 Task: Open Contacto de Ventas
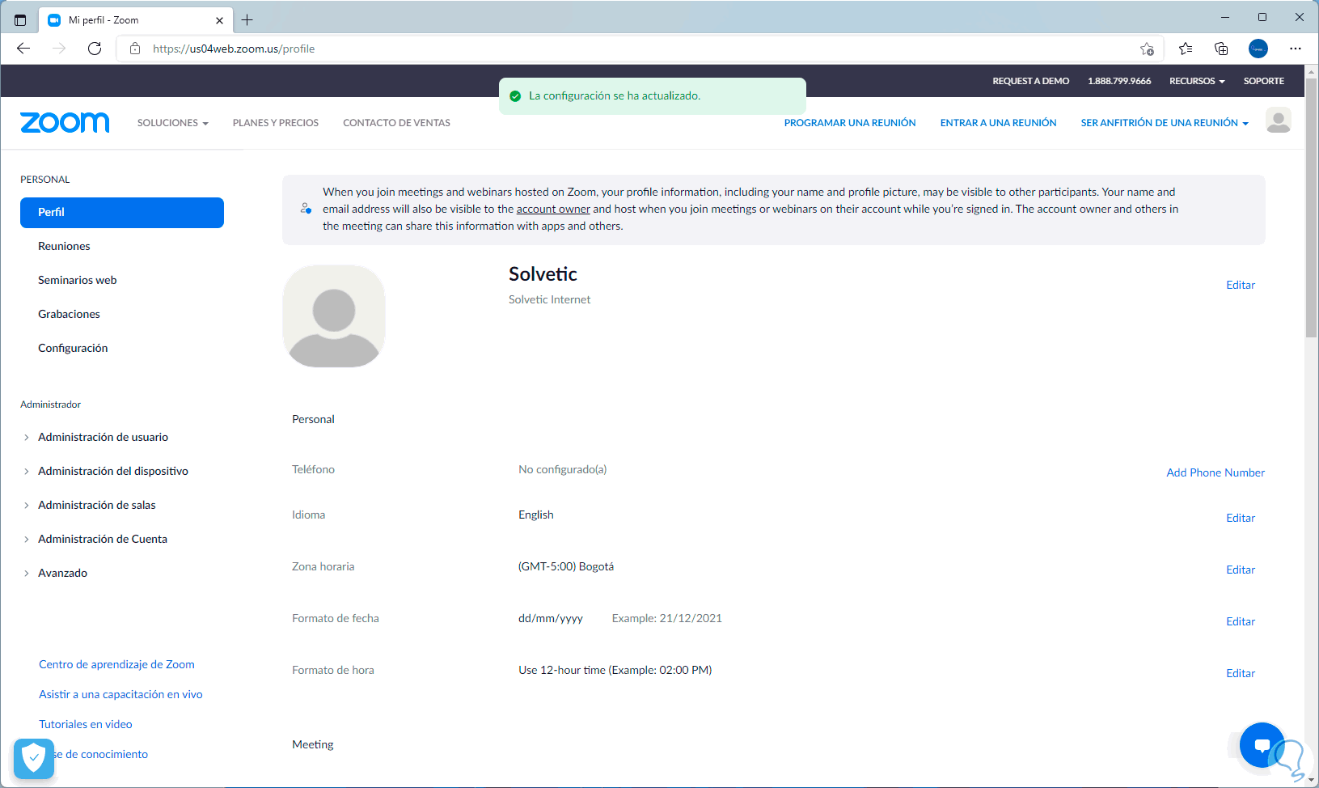point(396,123)
